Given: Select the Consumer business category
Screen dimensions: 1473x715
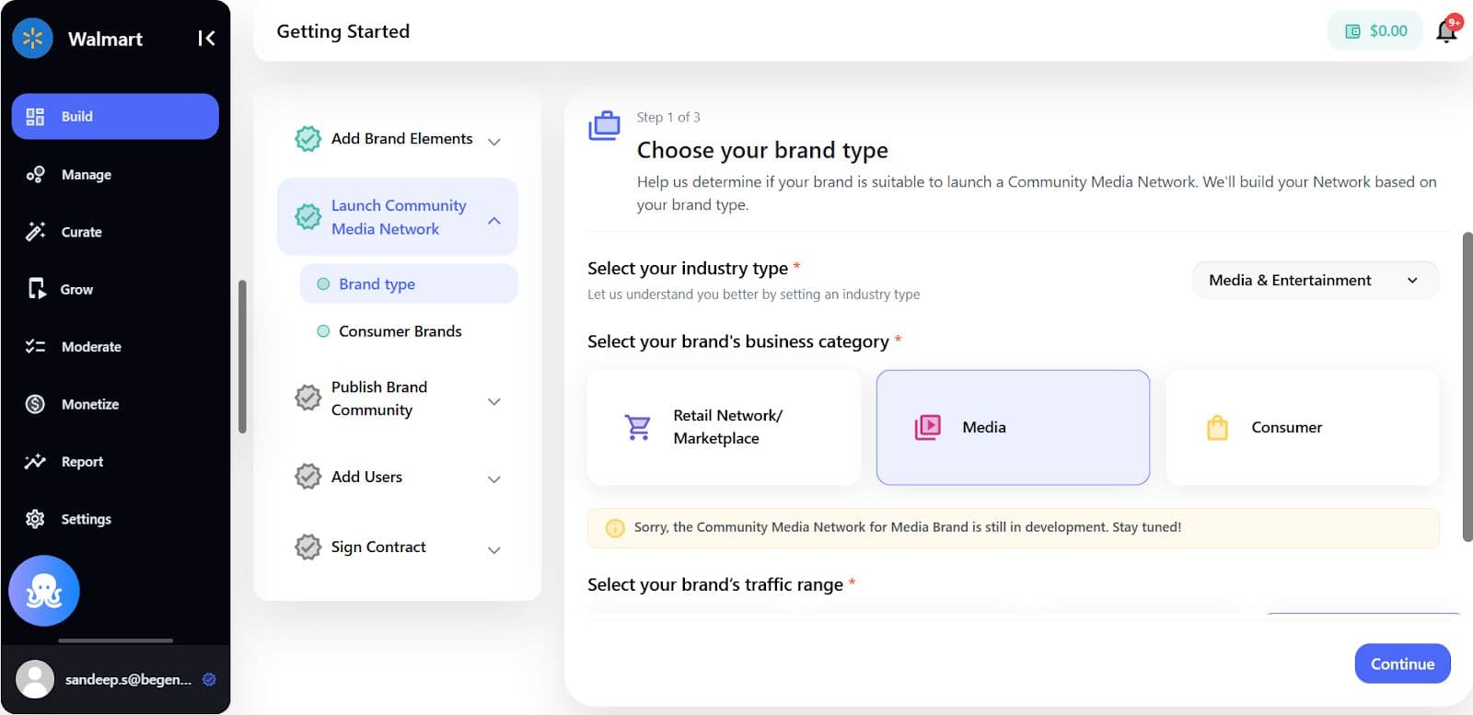Looking at the screenshot, I should tap(1302, 427).
